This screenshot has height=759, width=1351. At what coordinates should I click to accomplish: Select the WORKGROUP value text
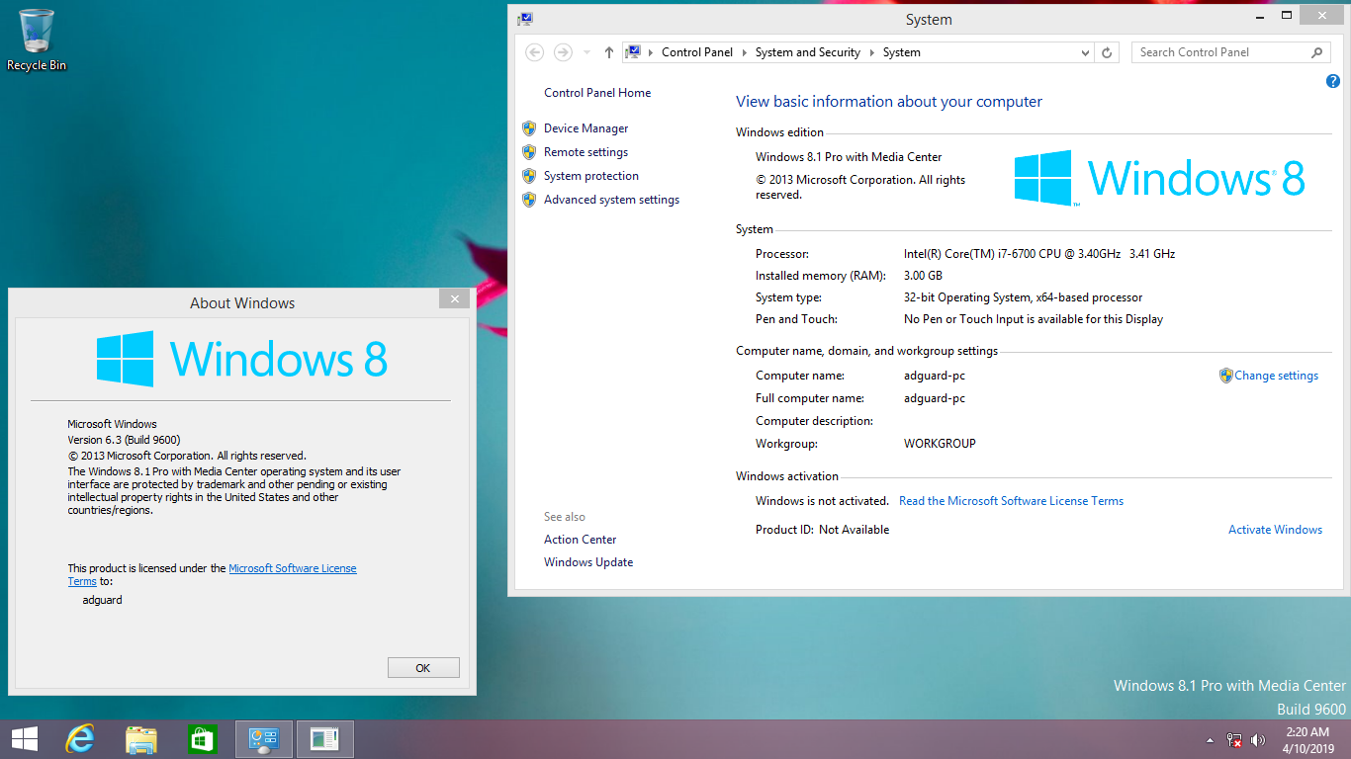pyautogui.click(x=940, y=444)
